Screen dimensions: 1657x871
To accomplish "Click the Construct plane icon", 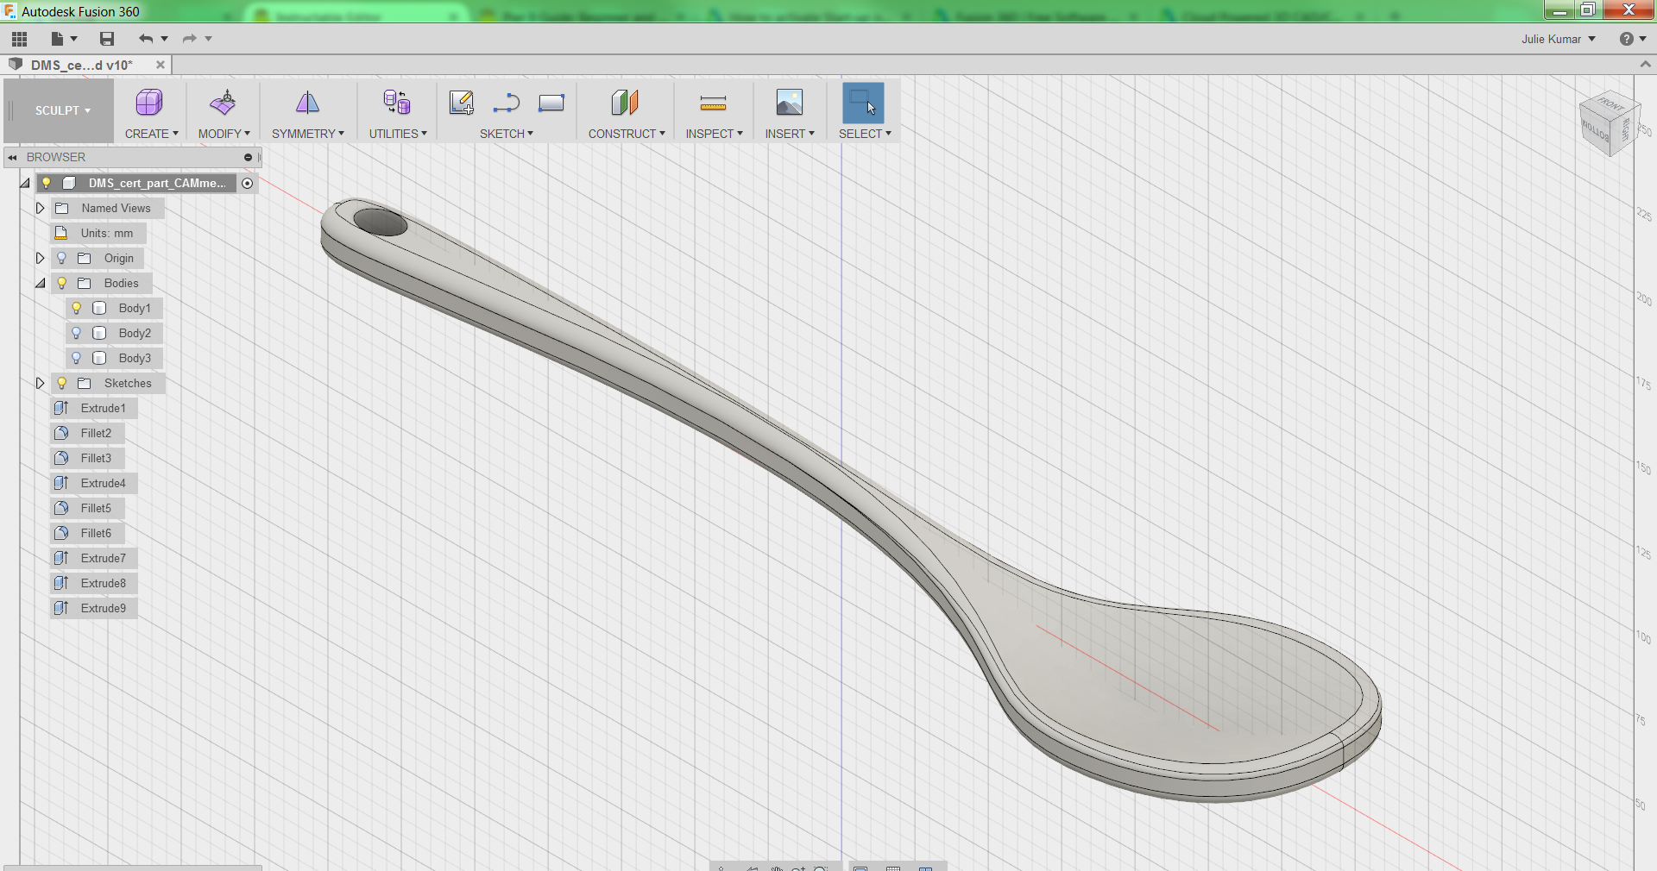I will 625,103.
